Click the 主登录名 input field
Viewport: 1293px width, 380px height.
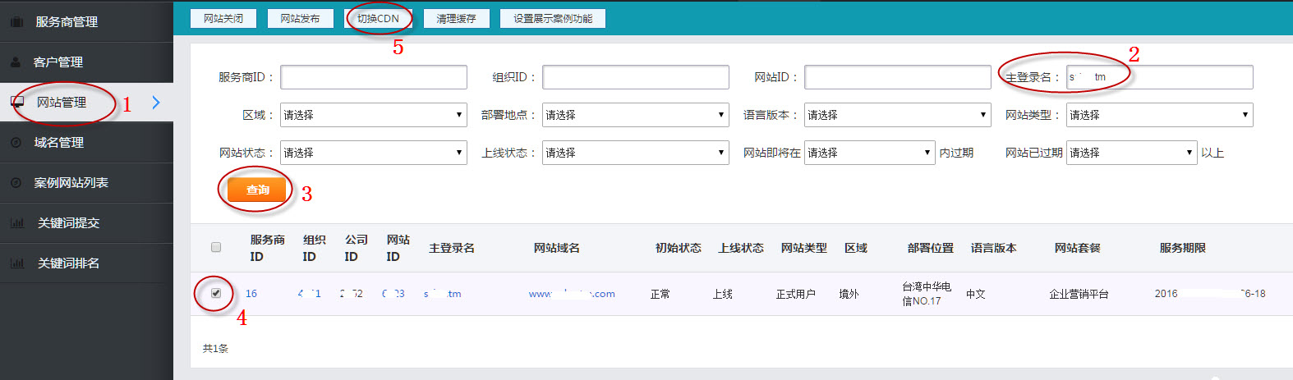coord(1158,77)
